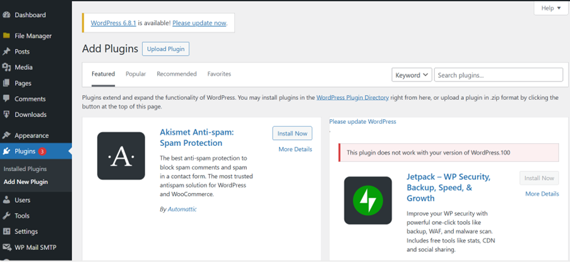This screenshot has width=570, height=262.
Task: Open Installed Plugins submenu item
Action: click(x=25, y=169)
